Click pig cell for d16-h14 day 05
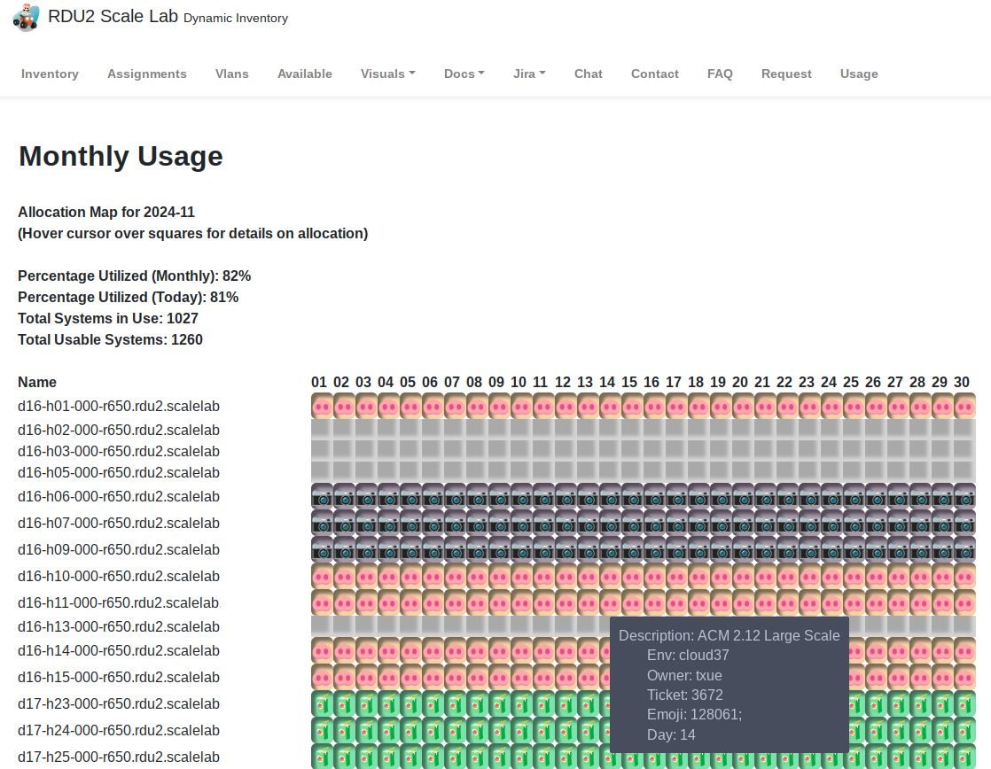Viewport: 991px width, 769px height. 410,651
